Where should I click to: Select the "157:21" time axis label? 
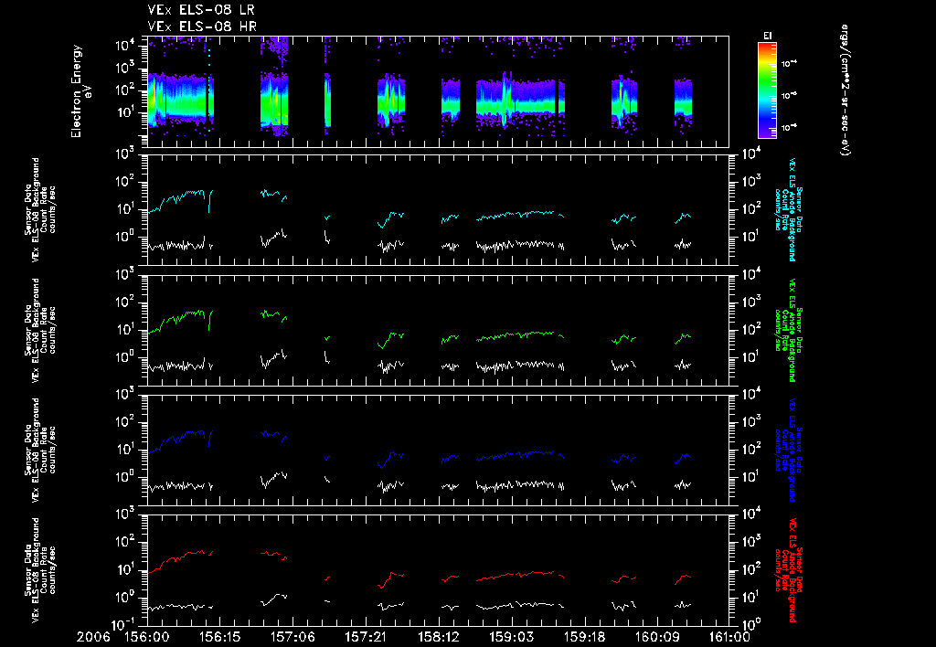(x=366, y=638)
